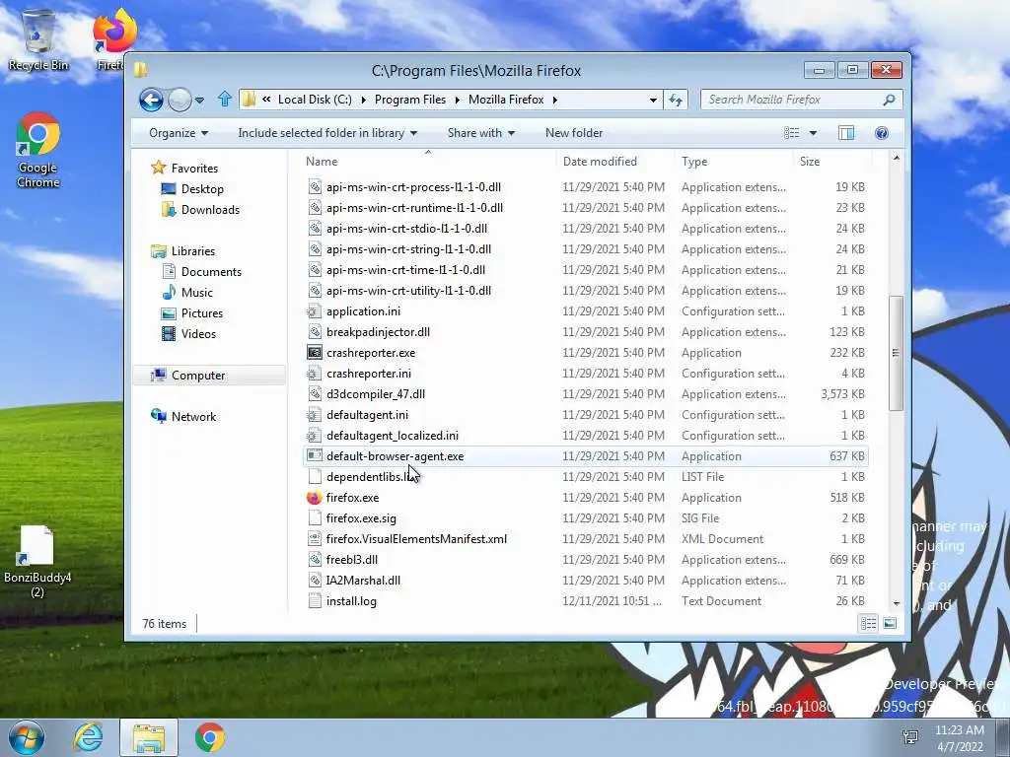Viewport: 1010px width, 757px height.
Task: Toggle the preview pane icon
Action: click(845, 133)
